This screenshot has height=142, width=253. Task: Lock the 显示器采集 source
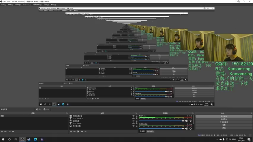tap(137, 126)
